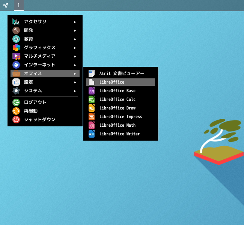
Task: Click the paper plane launcher in panel
Action: pos(5,5)
